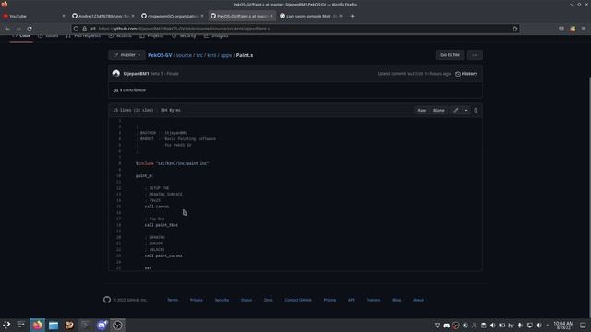The image size is (591, 332).
Task: Open a new browser tab
Action: (353, 17)
